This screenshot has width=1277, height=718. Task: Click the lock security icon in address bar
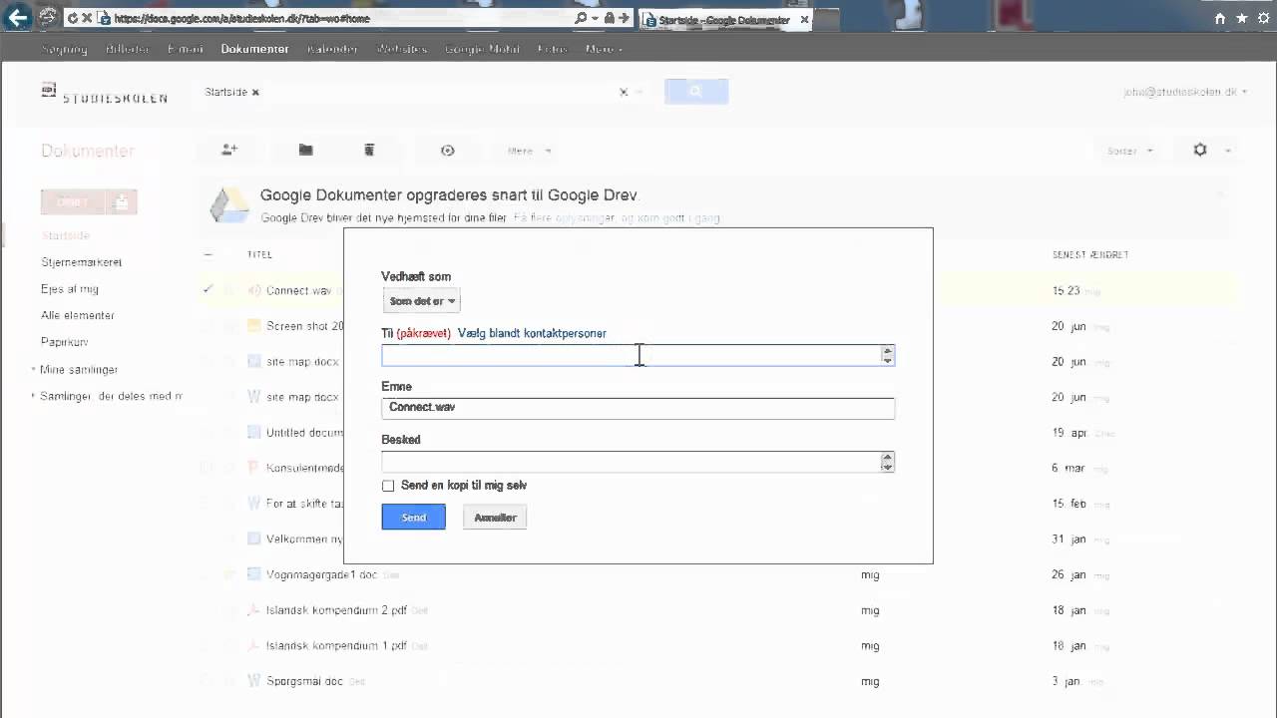(x=609, y=18)
